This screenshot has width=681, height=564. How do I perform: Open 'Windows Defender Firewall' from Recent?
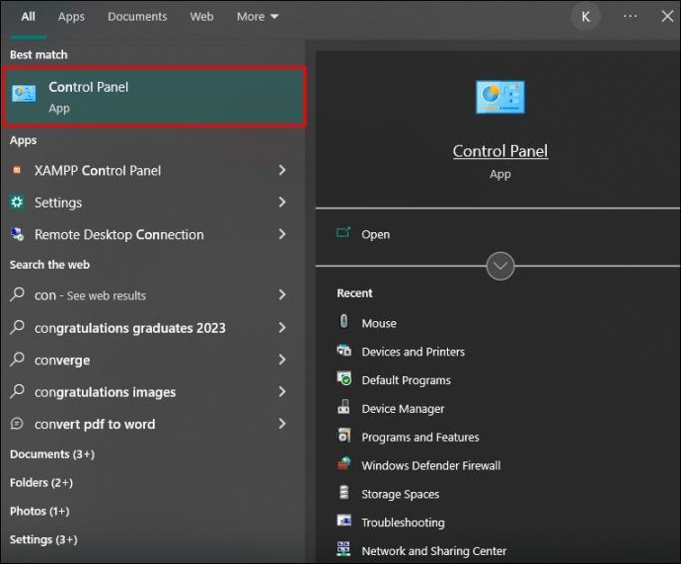point(431,465)
